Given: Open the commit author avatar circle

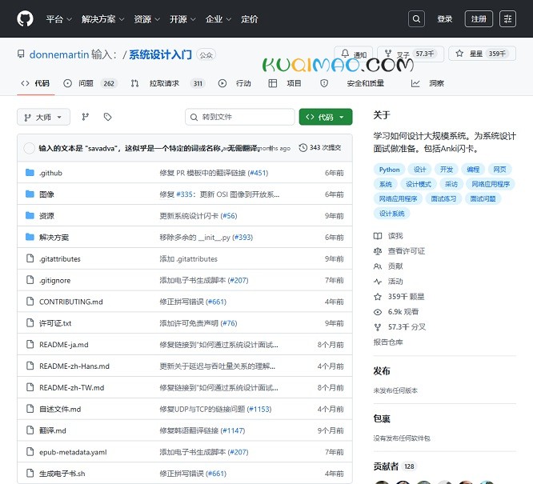Looking at the screenshot, I should coord(30,148).
